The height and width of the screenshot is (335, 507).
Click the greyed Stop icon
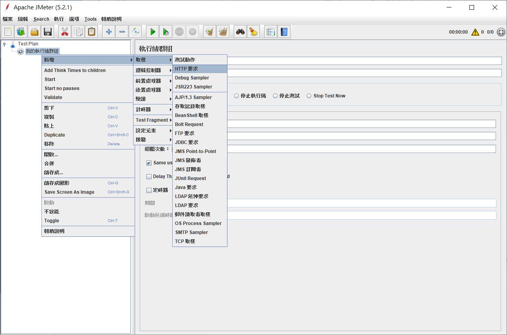(179, 32)
